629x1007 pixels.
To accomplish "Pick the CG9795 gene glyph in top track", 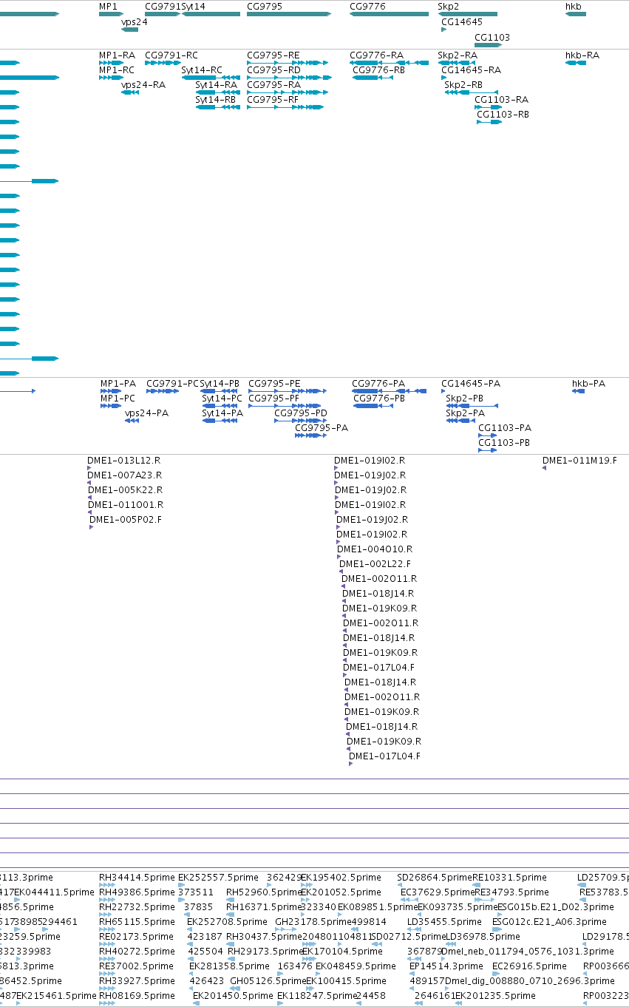I will click(288, 14).
